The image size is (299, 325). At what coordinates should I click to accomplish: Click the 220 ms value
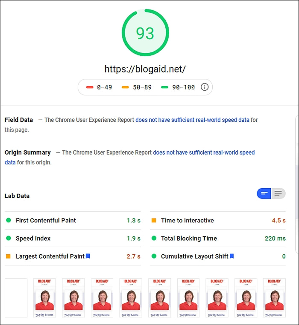coord(275,239)
